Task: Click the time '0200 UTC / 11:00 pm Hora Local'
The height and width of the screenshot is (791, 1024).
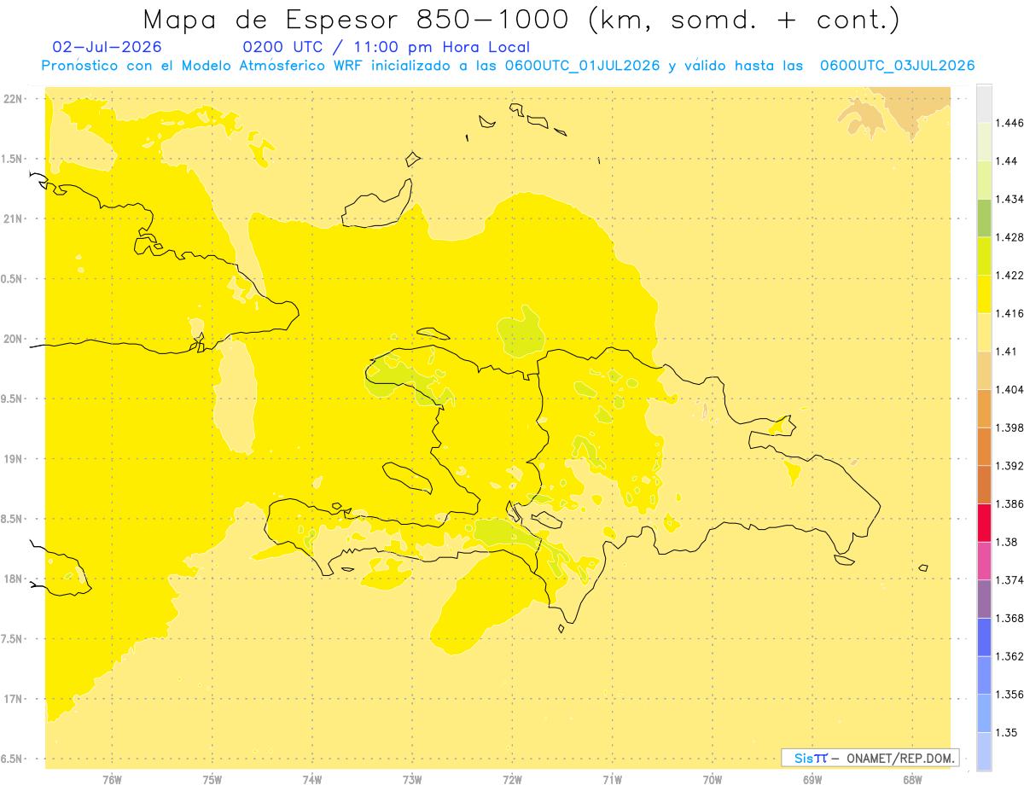Action: (387, 48)
